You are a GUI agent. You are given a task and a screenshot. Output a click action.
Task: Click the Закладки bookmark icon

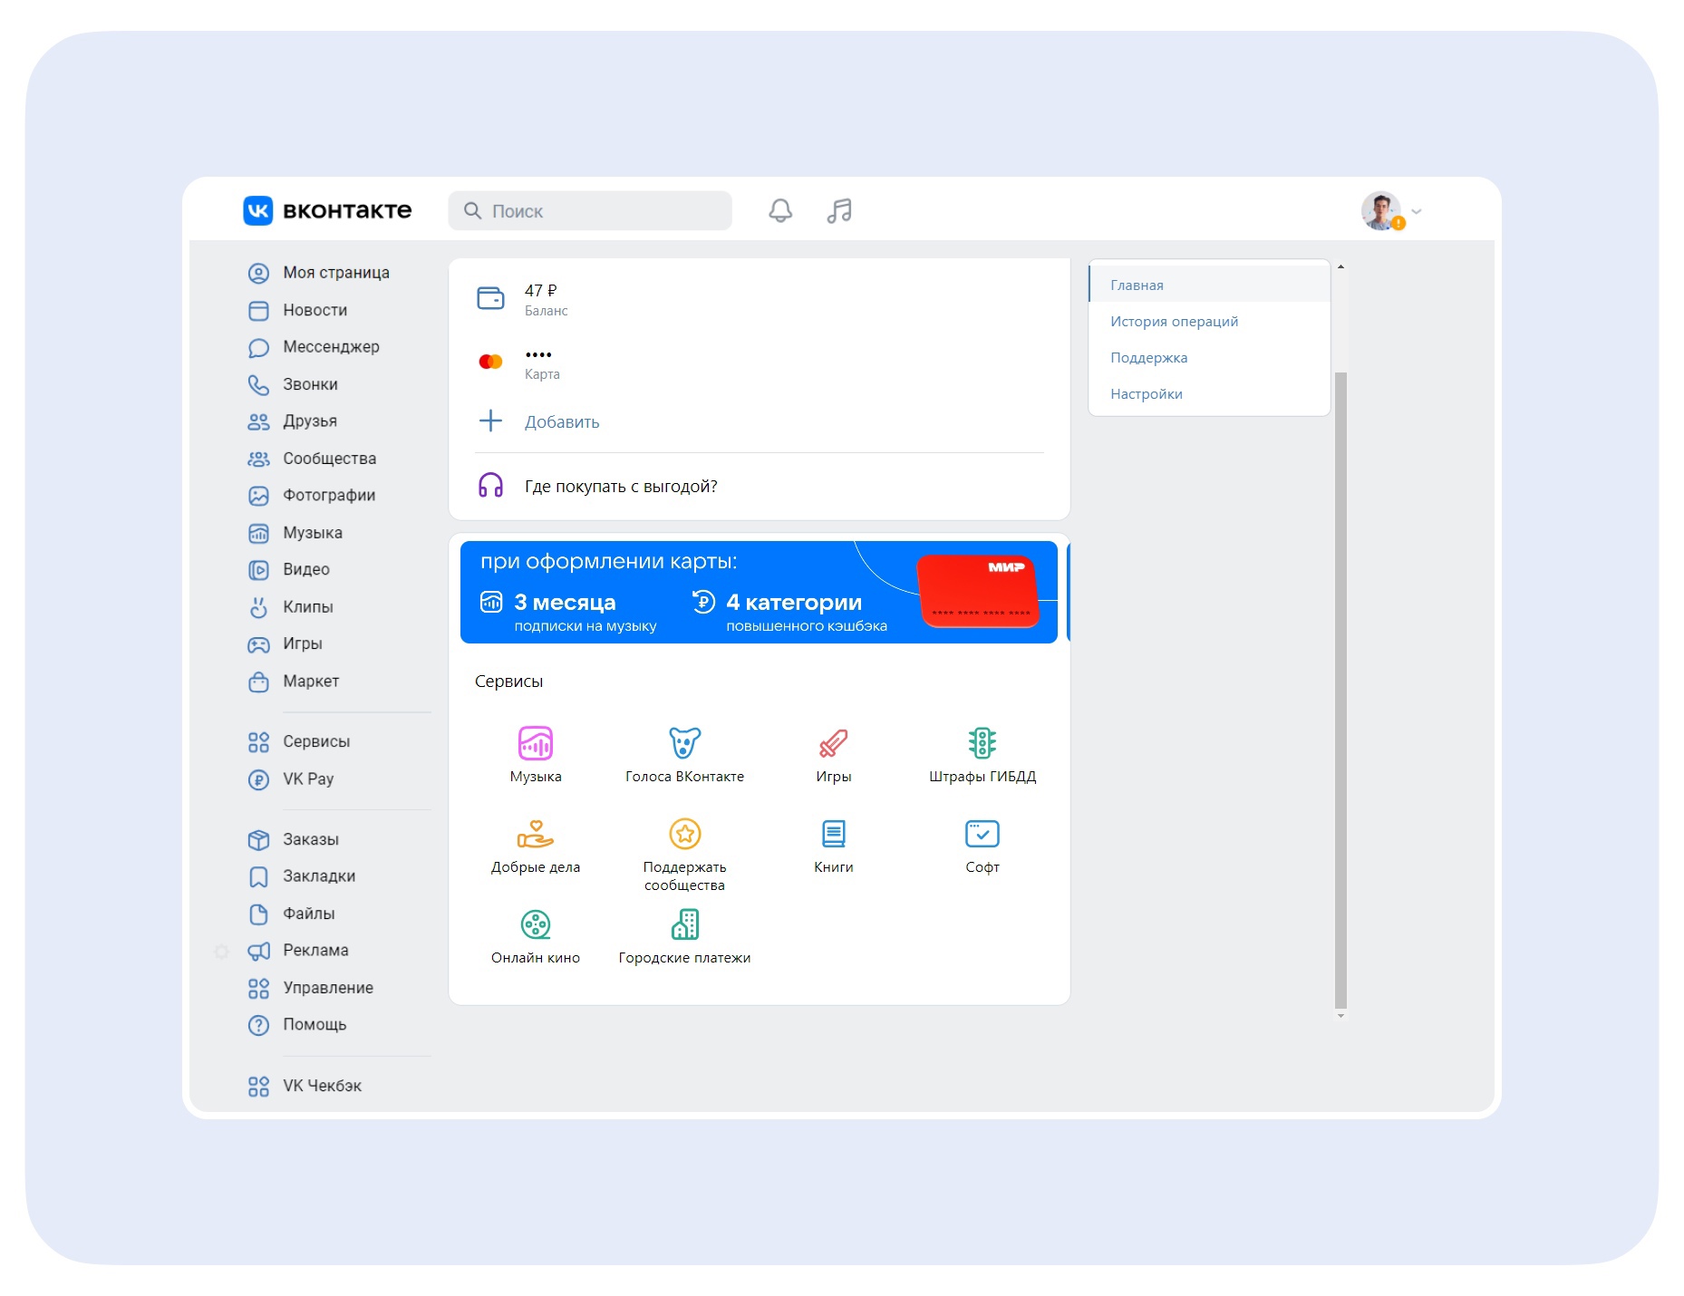pos(258,877)
